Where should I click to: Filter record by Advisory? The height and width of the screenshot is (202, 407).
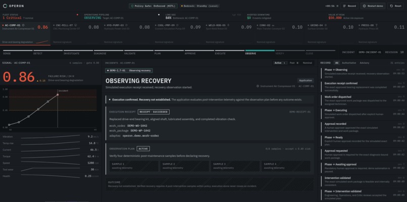pos(365,63)
